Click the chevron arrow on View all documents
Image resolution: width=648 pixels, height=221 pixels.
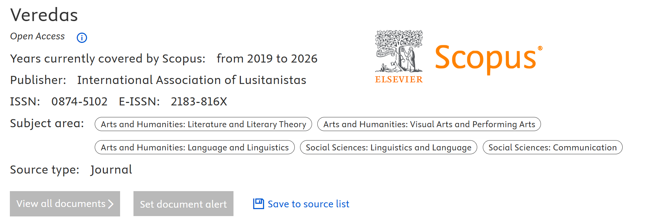point(110,203)
